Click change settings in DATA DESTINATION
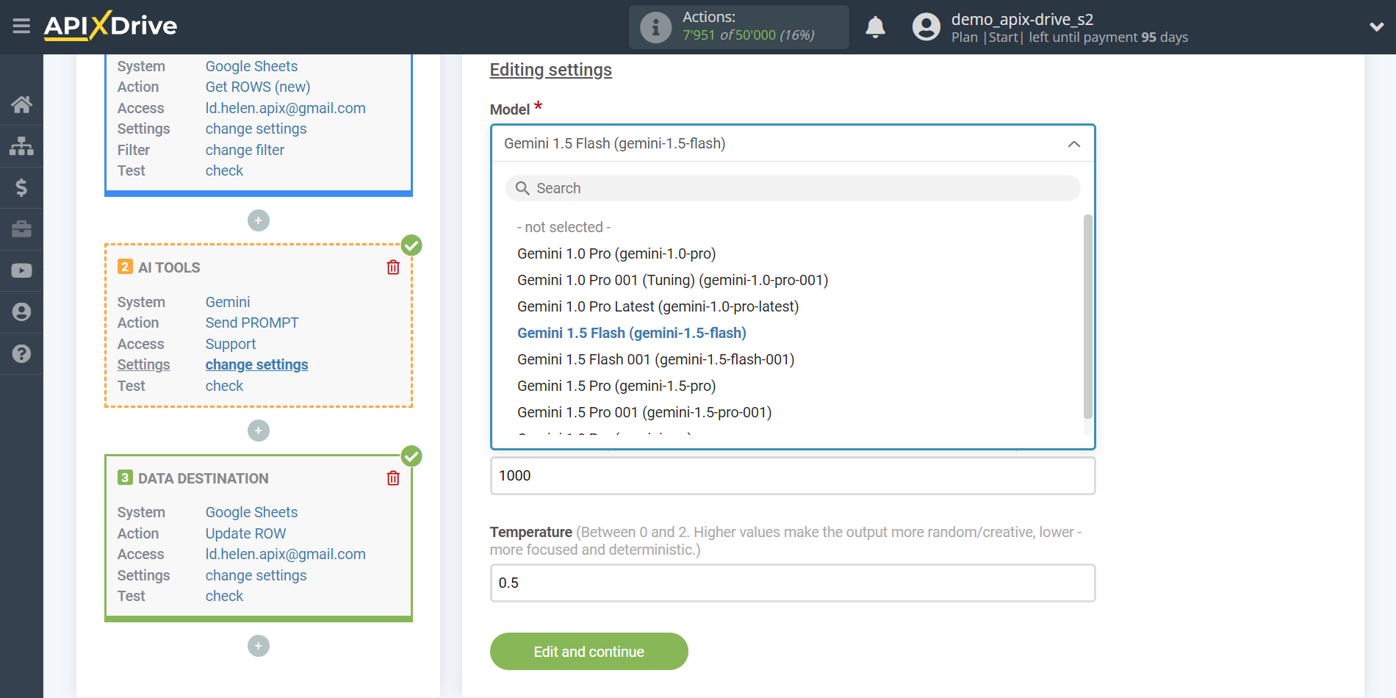Screen dimensions: 1396x698 coord(256,575)
